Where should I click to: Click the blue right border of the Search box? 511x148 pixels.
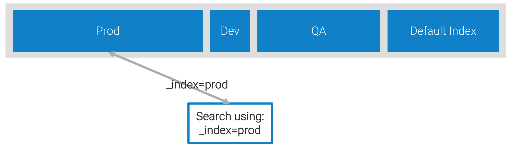272,123
